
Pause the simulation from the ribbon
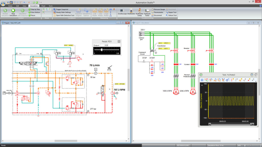[x=32, y=15]
